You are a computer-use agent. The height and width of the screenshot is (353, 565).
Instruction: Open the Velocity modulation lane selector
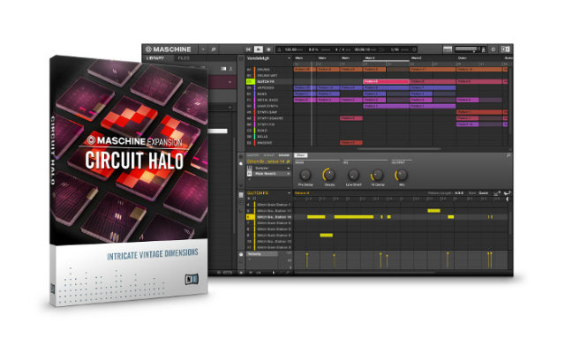[x=262, y=254]
